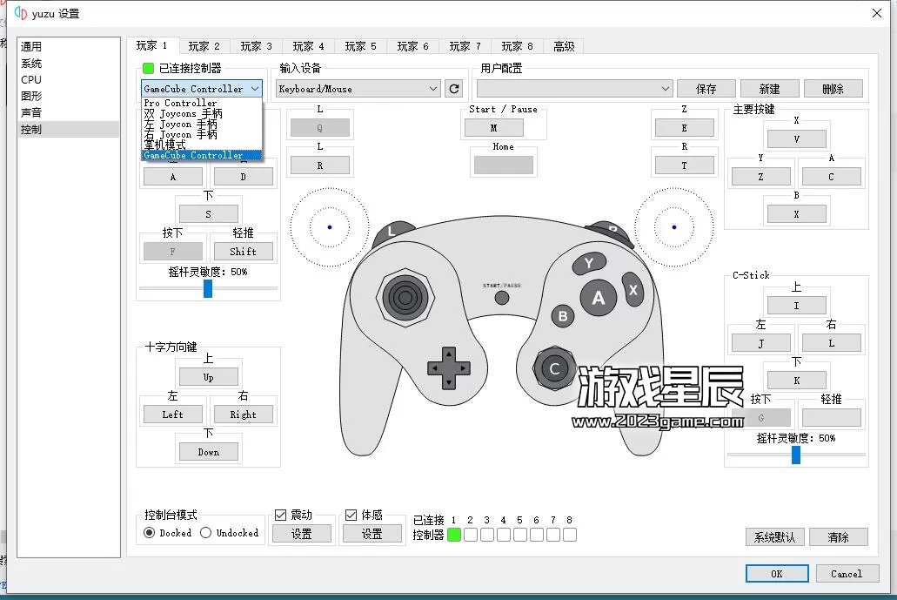897x600 pixels.
Task: Click the refresh input devices icon
Action: tap(453, 89)
